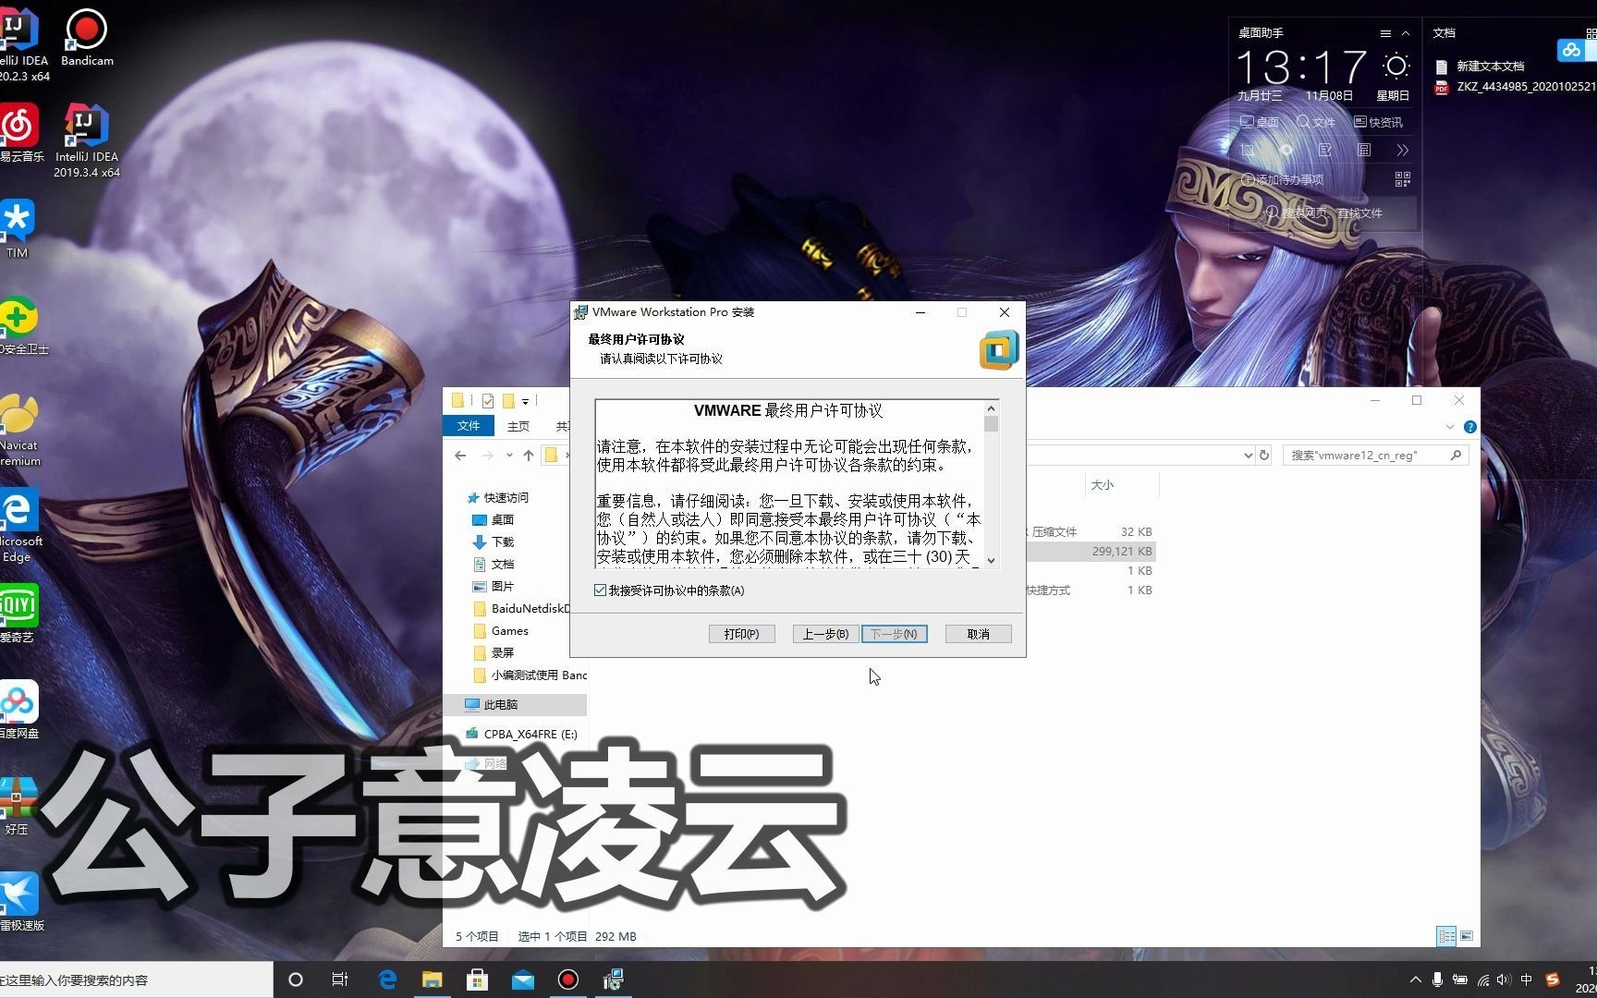Toggle the 中 input language indicator
Screen dimensions: 1597x998
tap(1526, 980)
